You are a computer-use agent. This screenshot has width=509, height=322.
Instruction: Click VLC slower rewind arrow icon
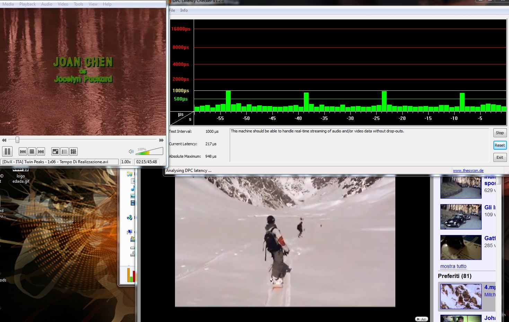(4, 140)
